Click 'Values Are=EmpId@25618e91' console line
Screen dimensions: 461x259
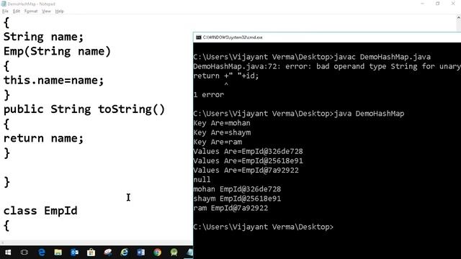[x=248, y=161]
